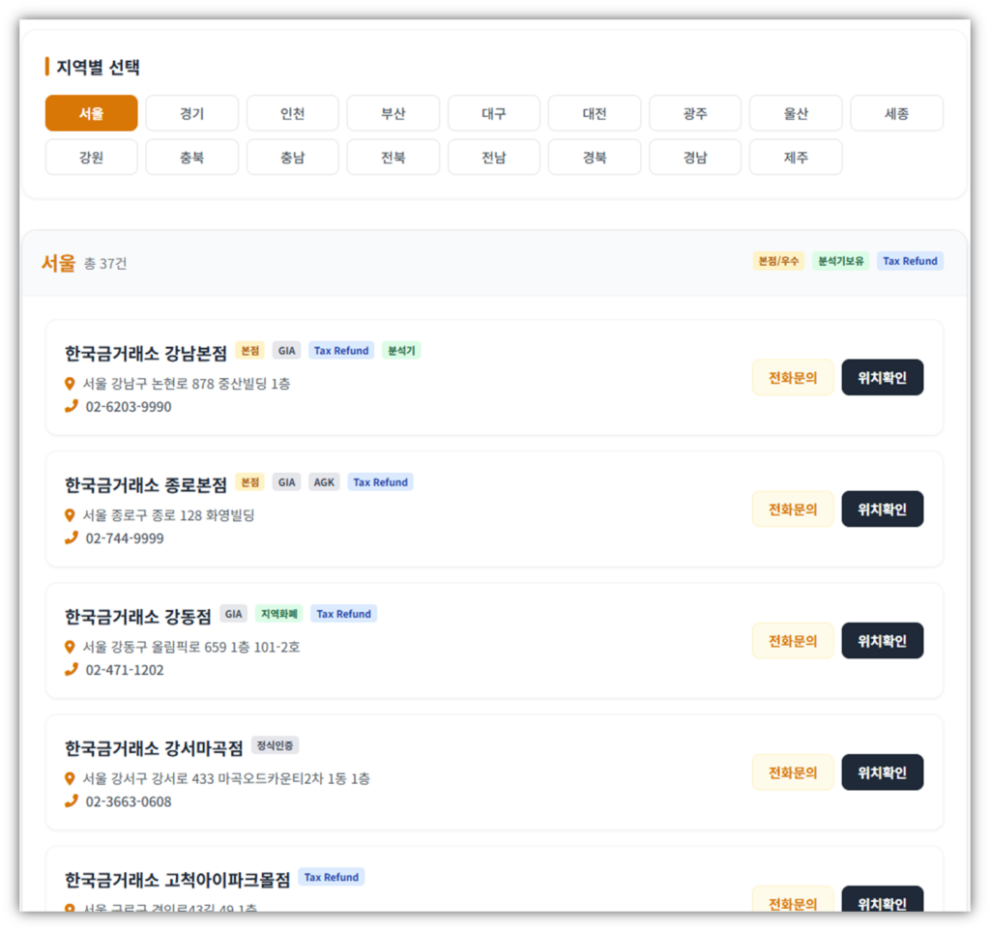
Task: Click the 분석기보유 legend badge in header
Action: (840, 261)
